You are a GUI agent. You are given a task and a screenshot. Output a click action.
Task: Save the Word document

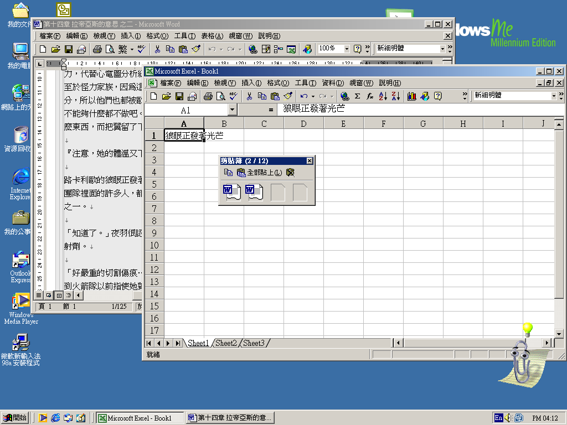point(69,49)
